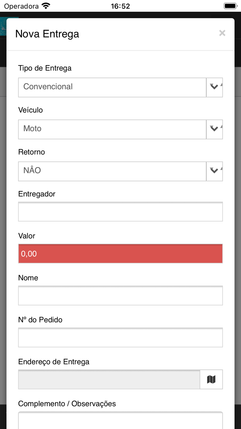Tap the Wi-Fi icon in the status bar
The height and width of the screenshot is (429, 241).
click(x=45, y=6)
